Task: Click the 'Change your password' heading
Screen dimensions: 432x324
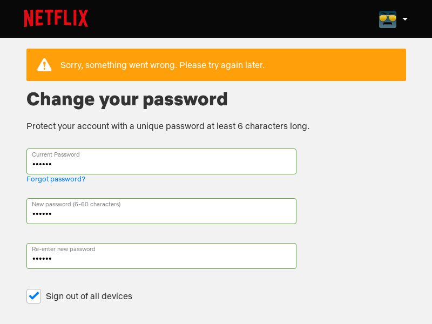Action: click(127, 99)
